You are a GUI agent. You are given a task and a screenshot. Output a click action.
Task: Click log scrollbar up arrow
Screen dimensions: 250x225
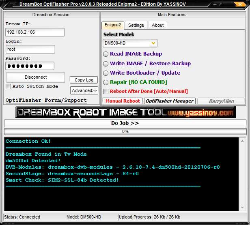click(x=242, y=141)
